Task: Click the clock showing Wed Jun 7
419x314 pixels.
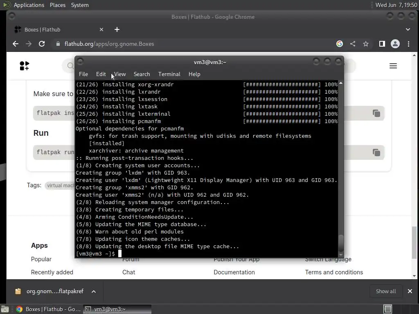Action: click(396, 5)
